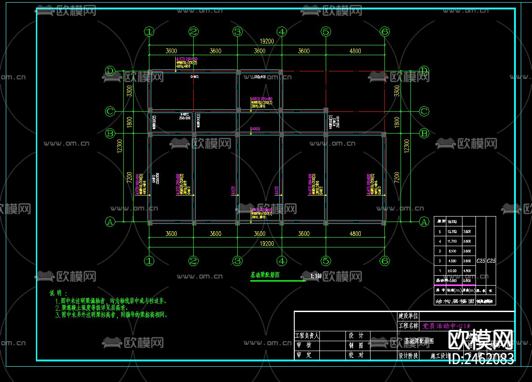
Task: Select axis bubble A on the right side
Action: pyautogui.click(x=424, y=222)
